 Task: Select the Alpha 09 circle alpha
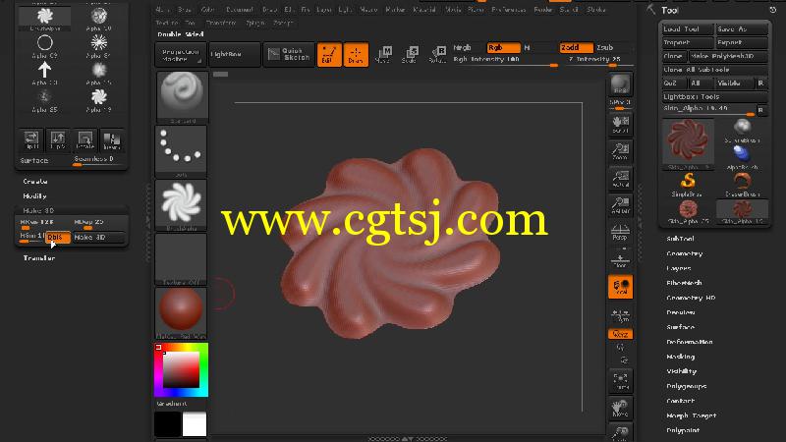pos(44,43)
